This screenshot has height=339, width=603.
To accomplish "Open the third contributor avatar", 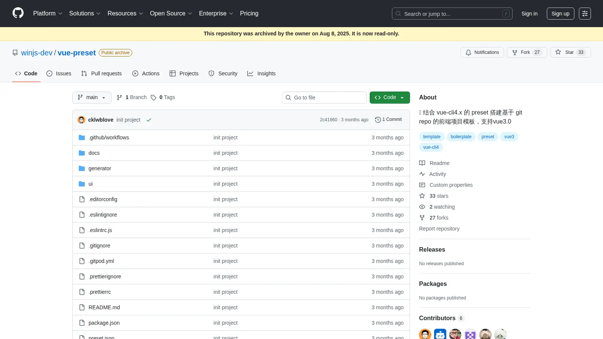I will coord(455,334).
